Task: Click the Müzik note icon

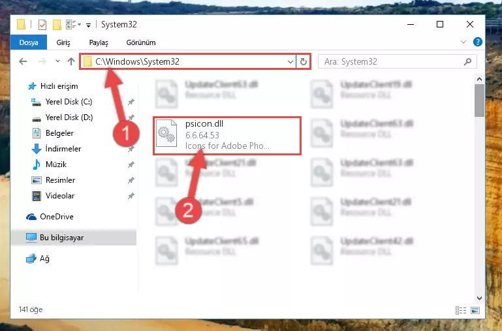Action: point(36,165)
